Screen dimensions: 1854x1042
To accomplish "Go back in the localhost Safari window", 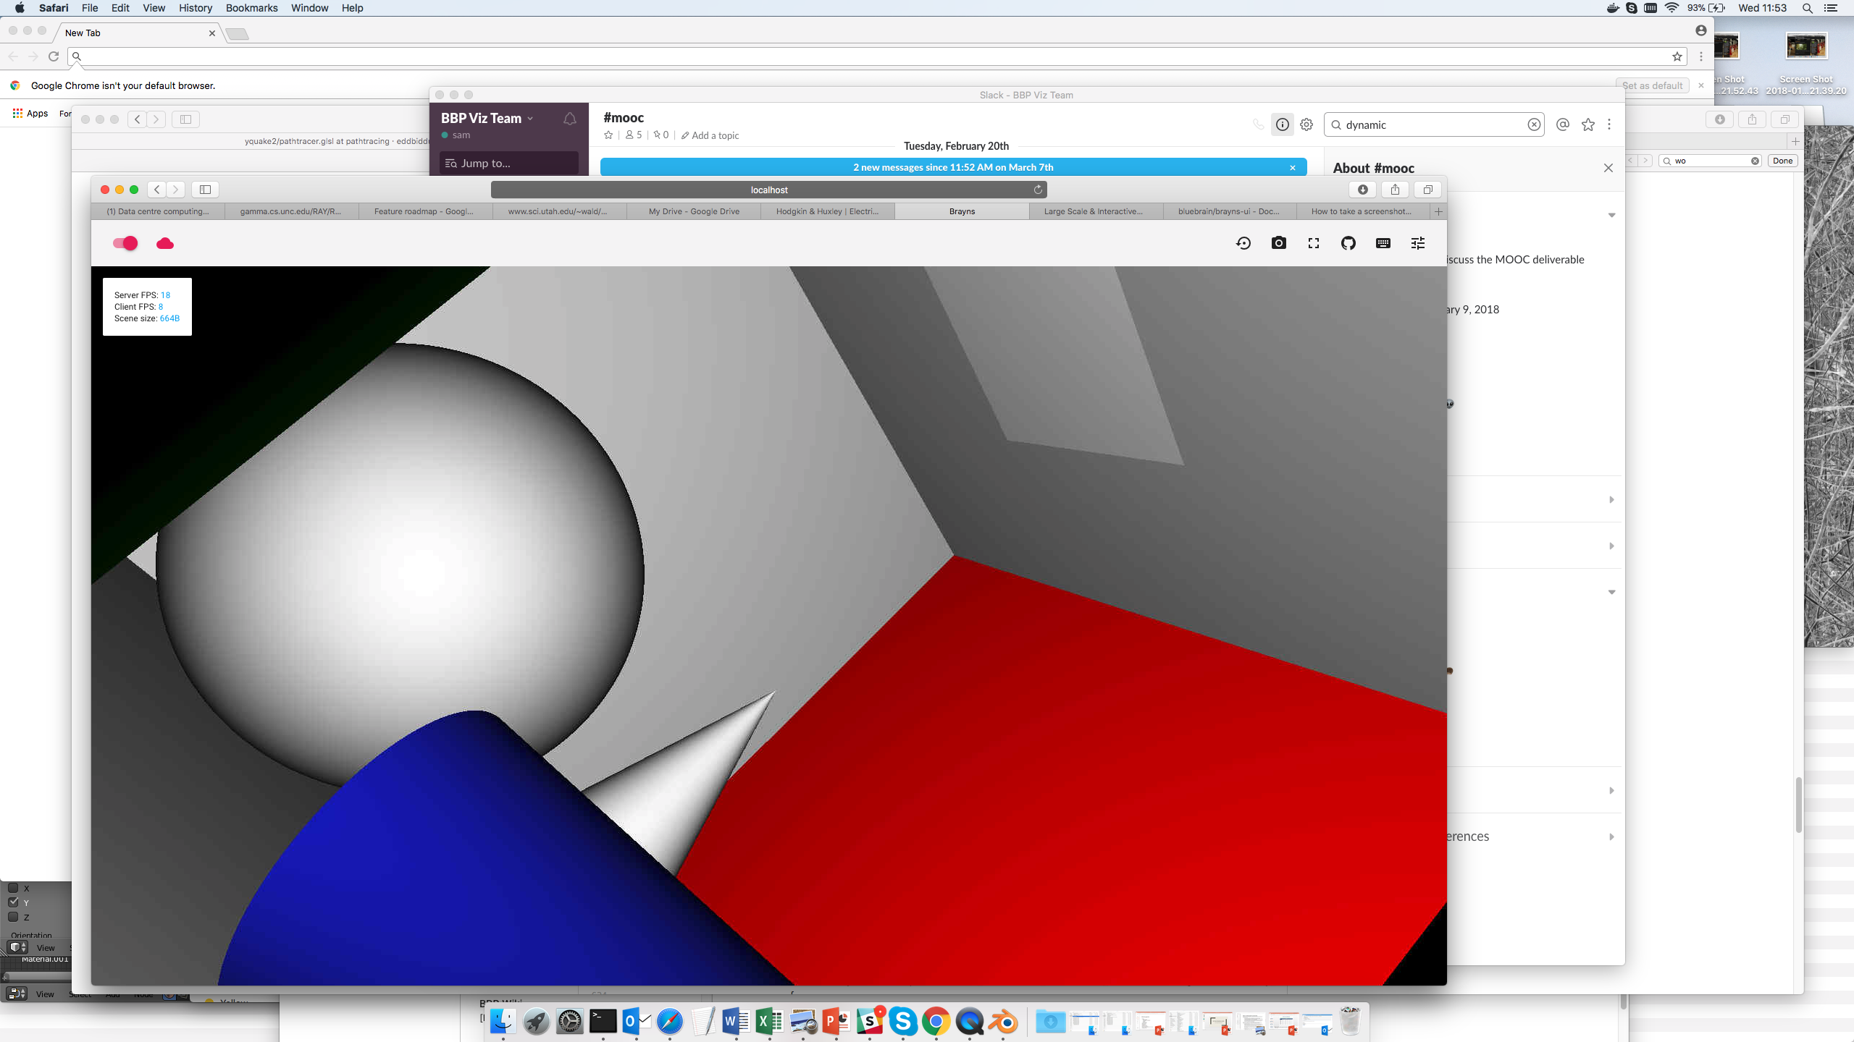I will click(x=157, y=190).
